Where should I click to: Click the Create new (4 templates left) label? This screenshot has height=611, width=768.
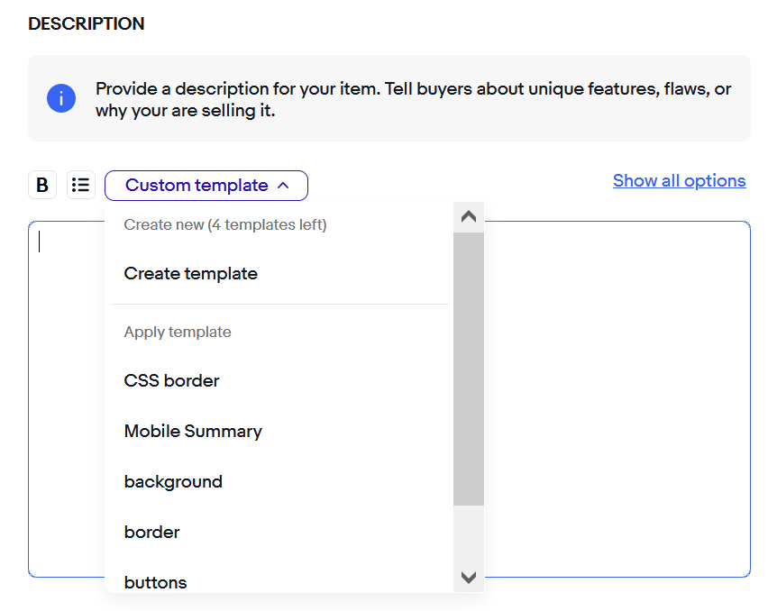[225, 224]
